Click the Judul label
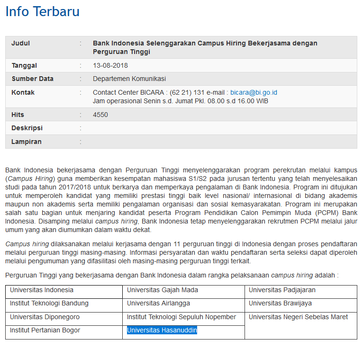Screen dimensions: 363x349 tap(20, 43)
